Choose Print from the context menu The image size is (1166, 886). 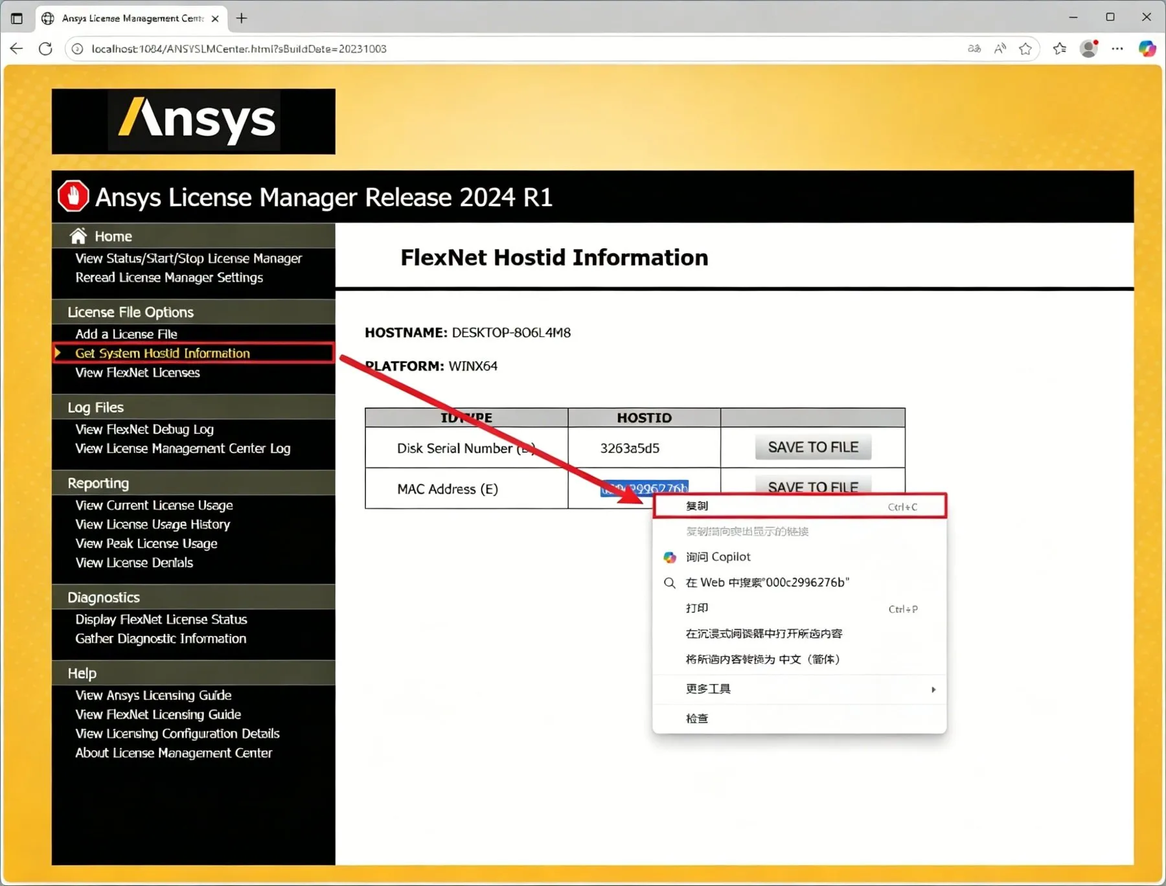800,608
